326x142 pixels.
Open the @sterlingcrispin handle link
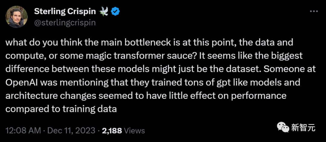65,23
